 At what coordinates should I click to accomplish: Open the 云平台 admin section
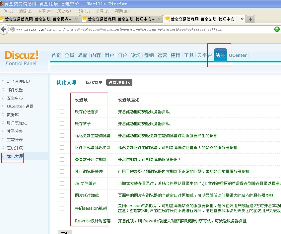point(204,55)
